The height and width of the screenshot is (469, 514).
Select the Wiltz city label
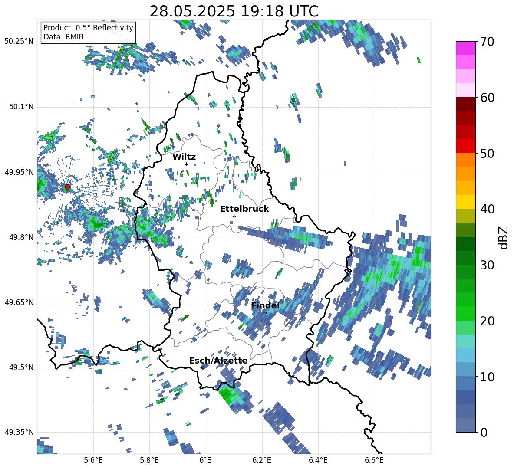184,157
